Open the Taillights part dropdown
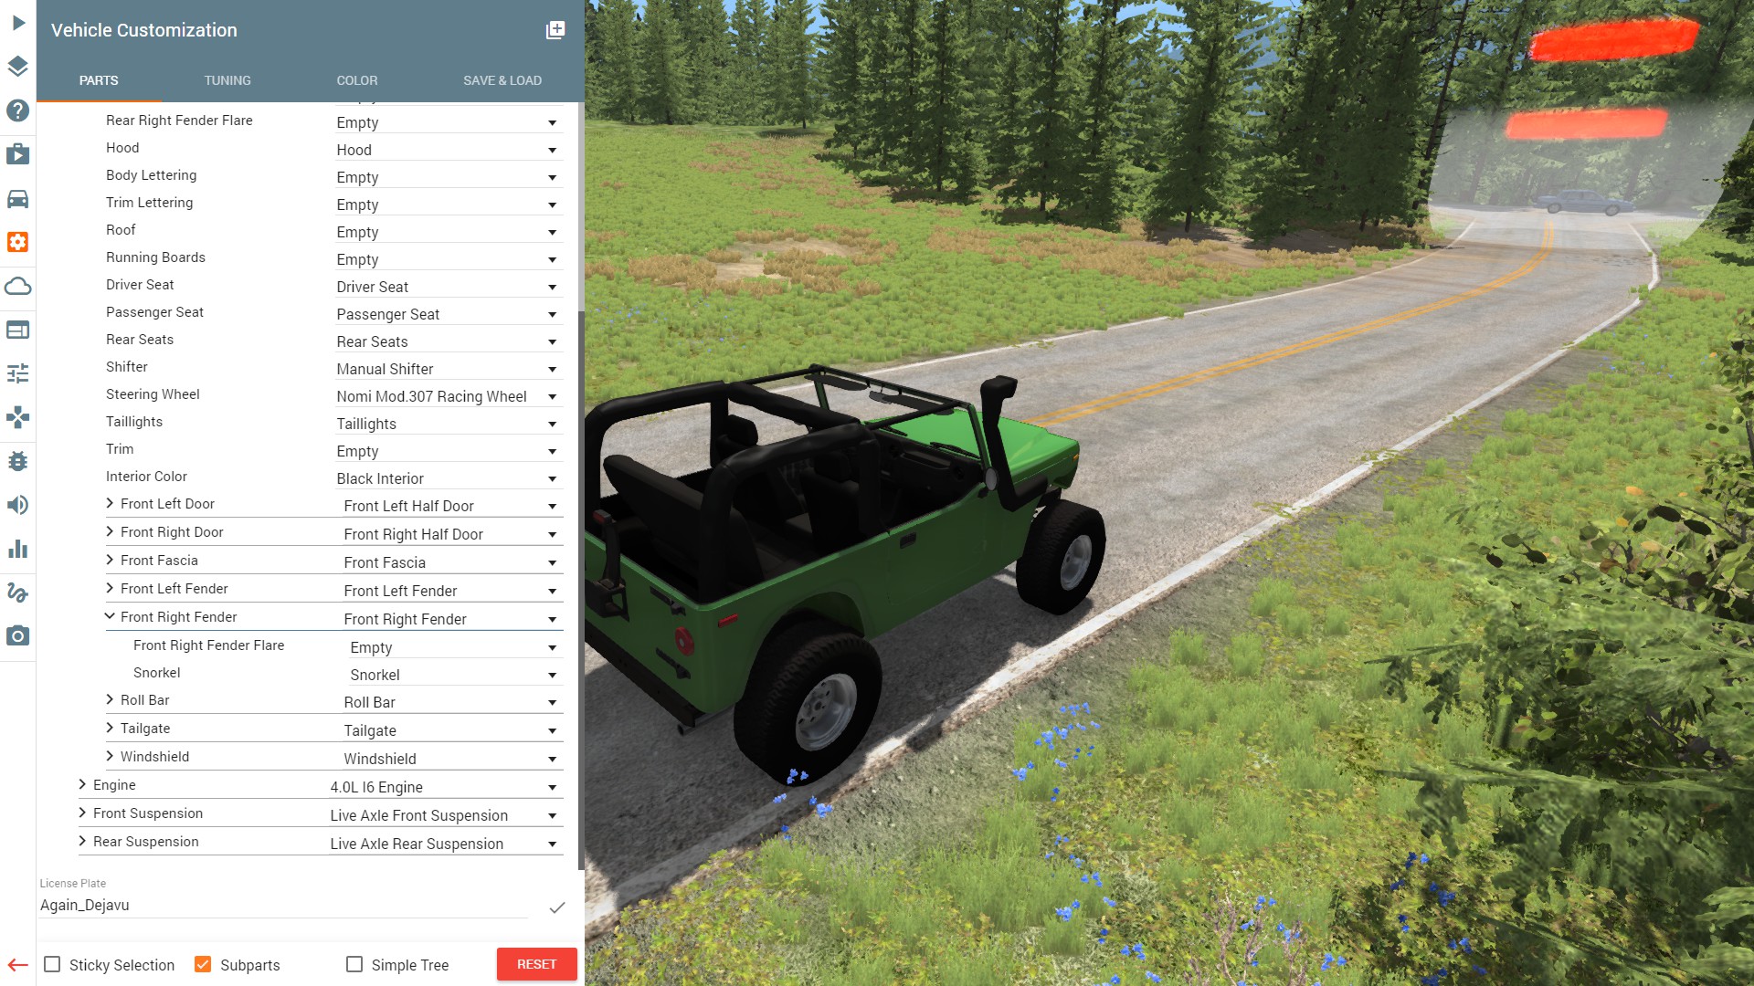Image resolution: width=1754 pixels, height=986 pixels. click(x=449, y=424)
